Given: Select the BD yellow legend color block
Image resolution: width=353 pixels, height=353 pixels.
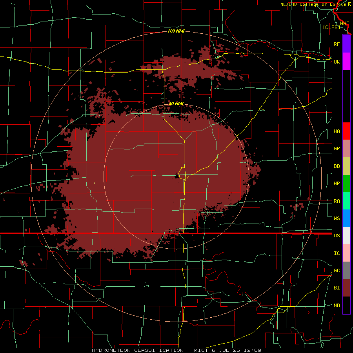Looking at the screenshot, I should [346, 166].
